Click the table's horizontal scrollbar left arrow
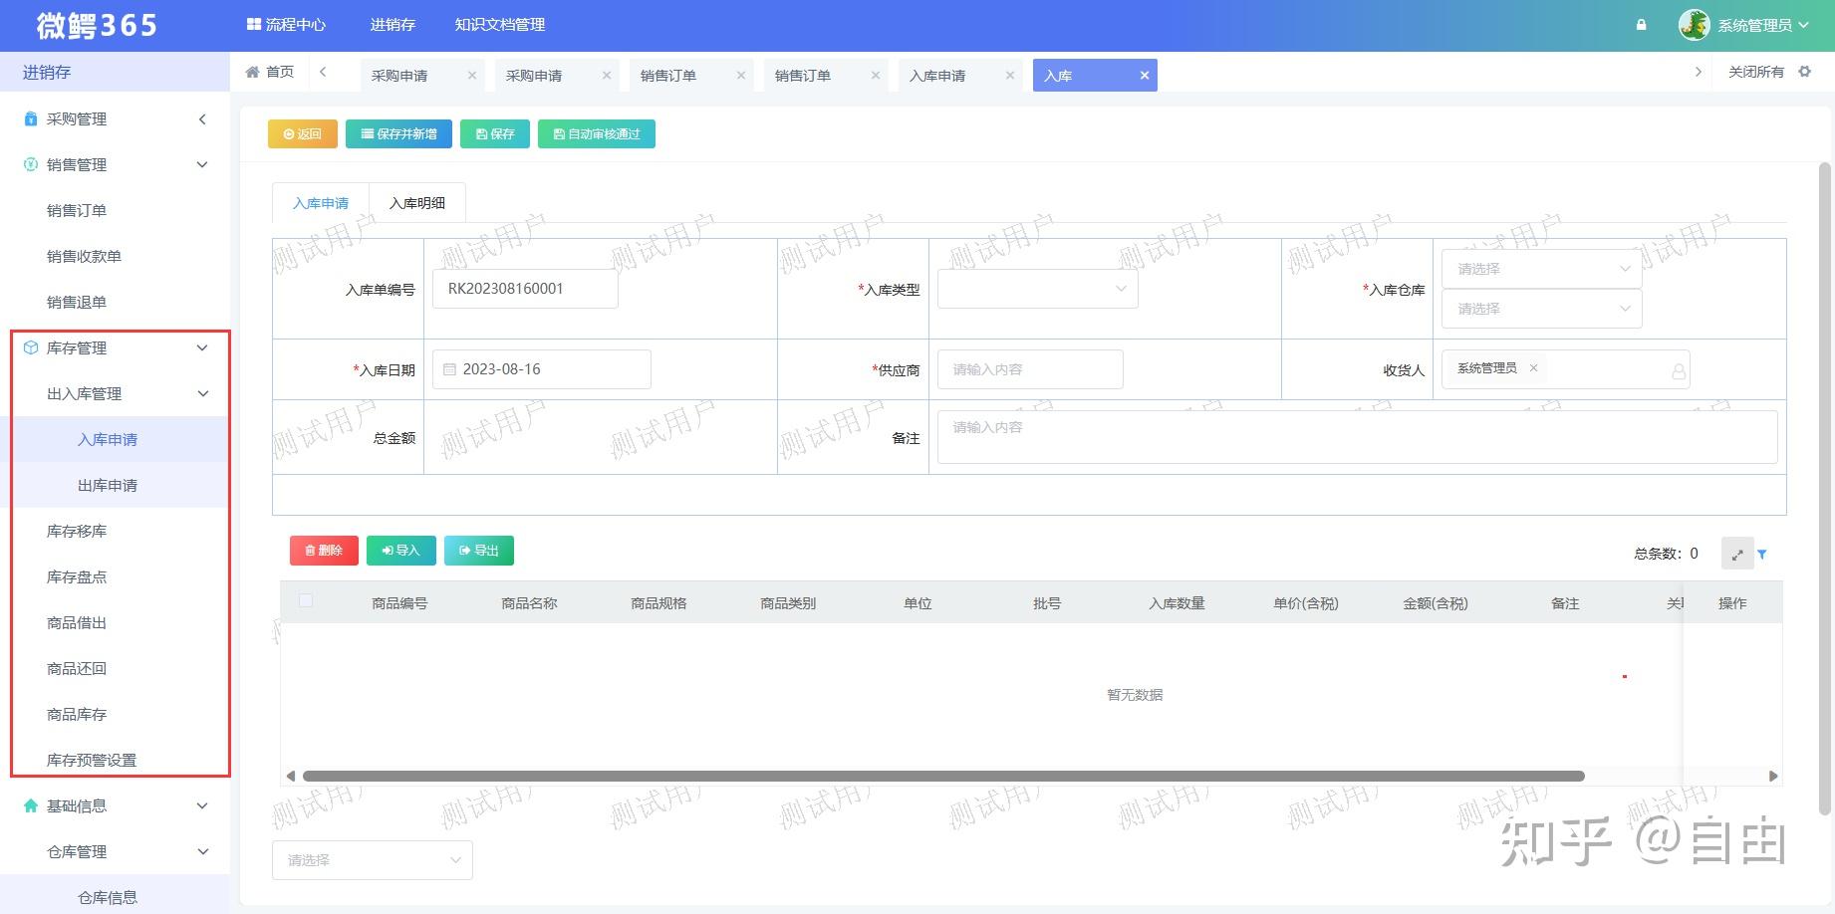 pyautogui.click(x=290, y=776)
